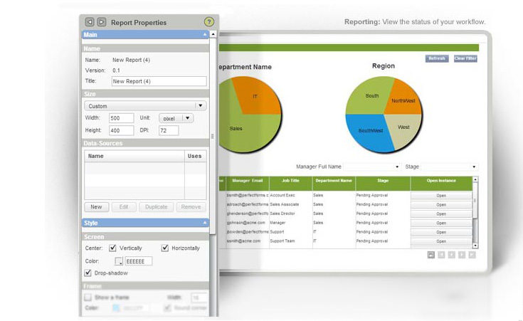Open the Custom size dropdown

[x=145, y=106]
